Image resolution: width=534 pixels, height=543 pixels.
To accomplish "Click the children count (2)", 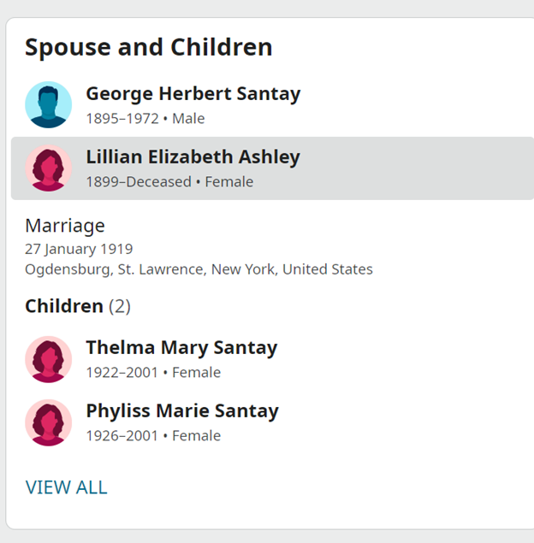I will pos(120,306).
